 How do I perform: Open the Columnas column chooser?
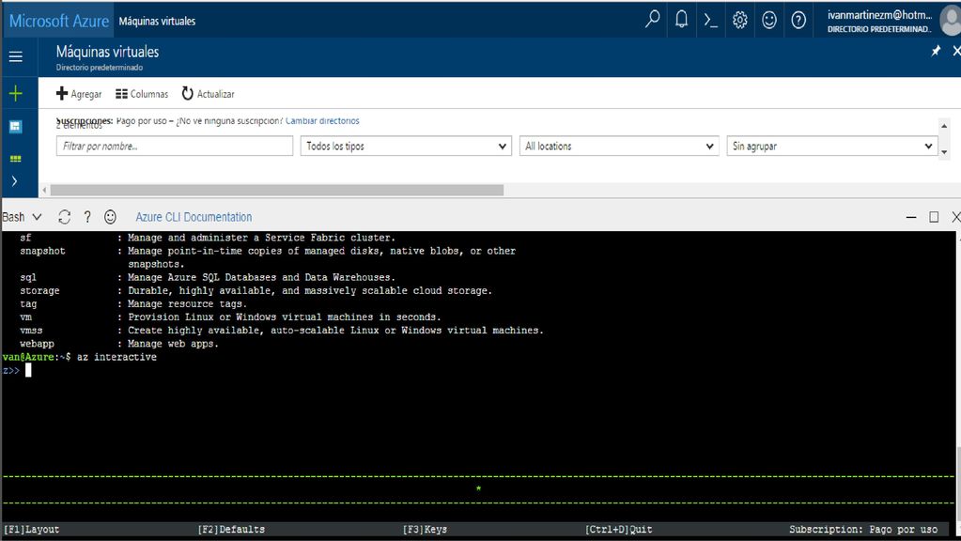point(142,94)
